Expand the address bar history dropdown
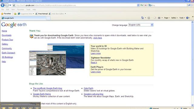The height and width of the screenshot is (109, 194). [138, 5]
